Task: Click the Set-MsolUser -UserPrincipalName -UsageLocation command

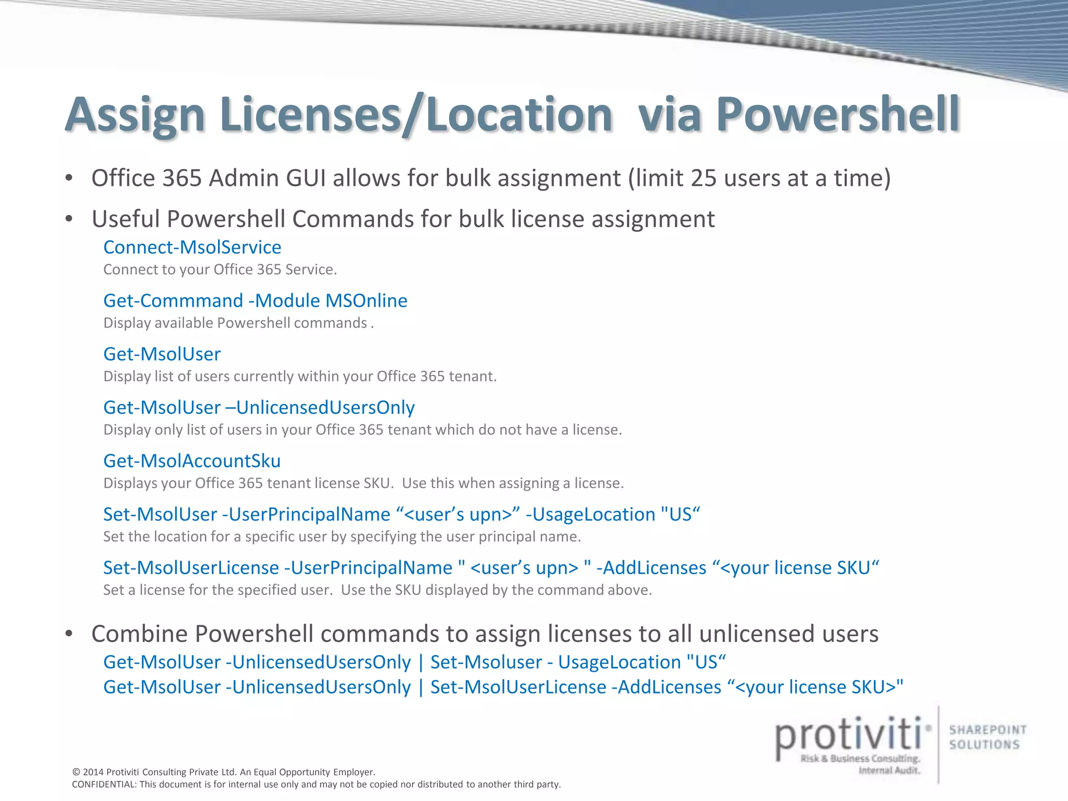Action: tap(402, 515)
